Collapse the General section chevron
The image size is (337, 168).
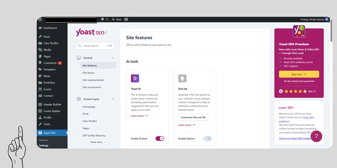point(113,58)
